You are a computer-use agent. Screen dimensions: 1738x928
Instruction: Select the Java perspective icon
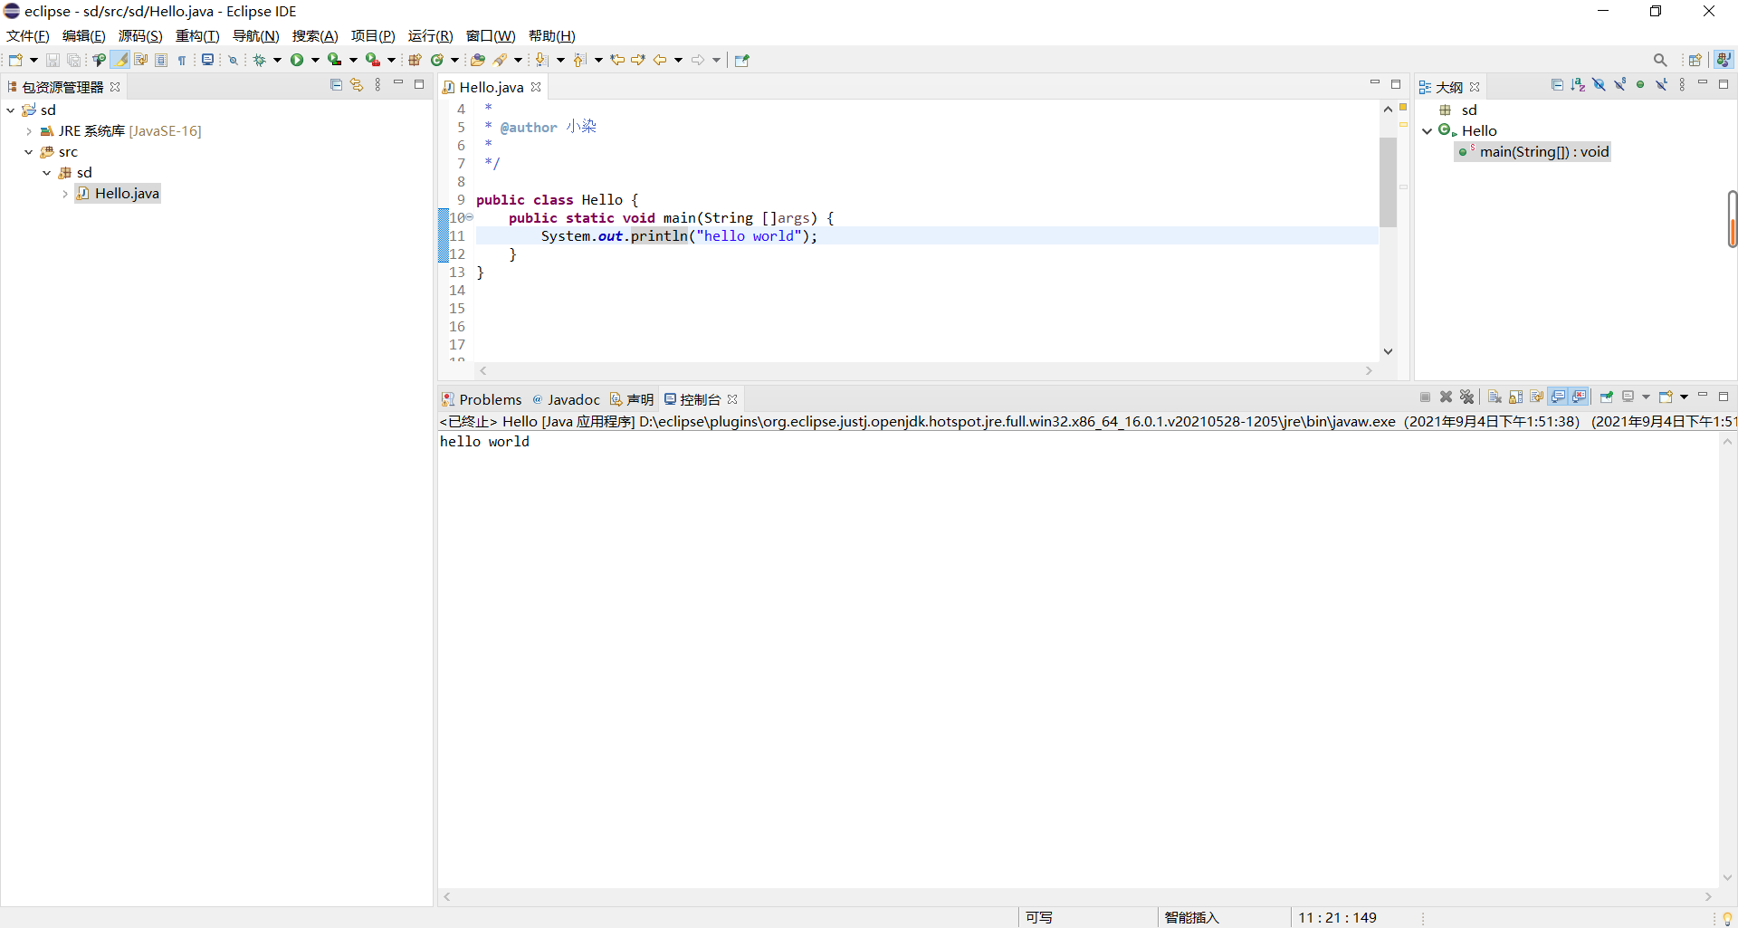click(x=1724, y=60)
